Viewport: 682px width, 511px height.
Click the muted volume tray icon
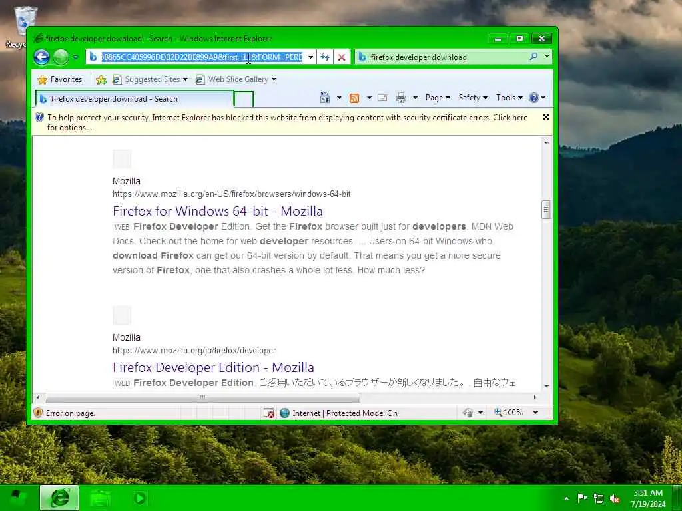click(x=615, y=498)
